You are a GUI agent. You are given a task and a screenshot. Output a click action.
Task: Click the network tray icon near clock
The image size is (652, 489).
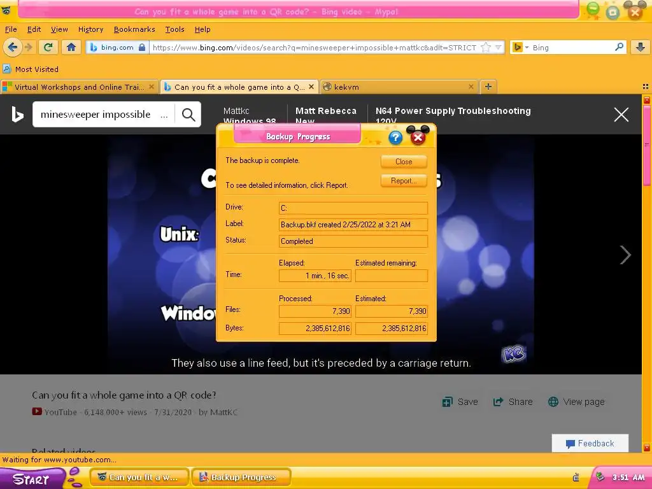[600, 477]
